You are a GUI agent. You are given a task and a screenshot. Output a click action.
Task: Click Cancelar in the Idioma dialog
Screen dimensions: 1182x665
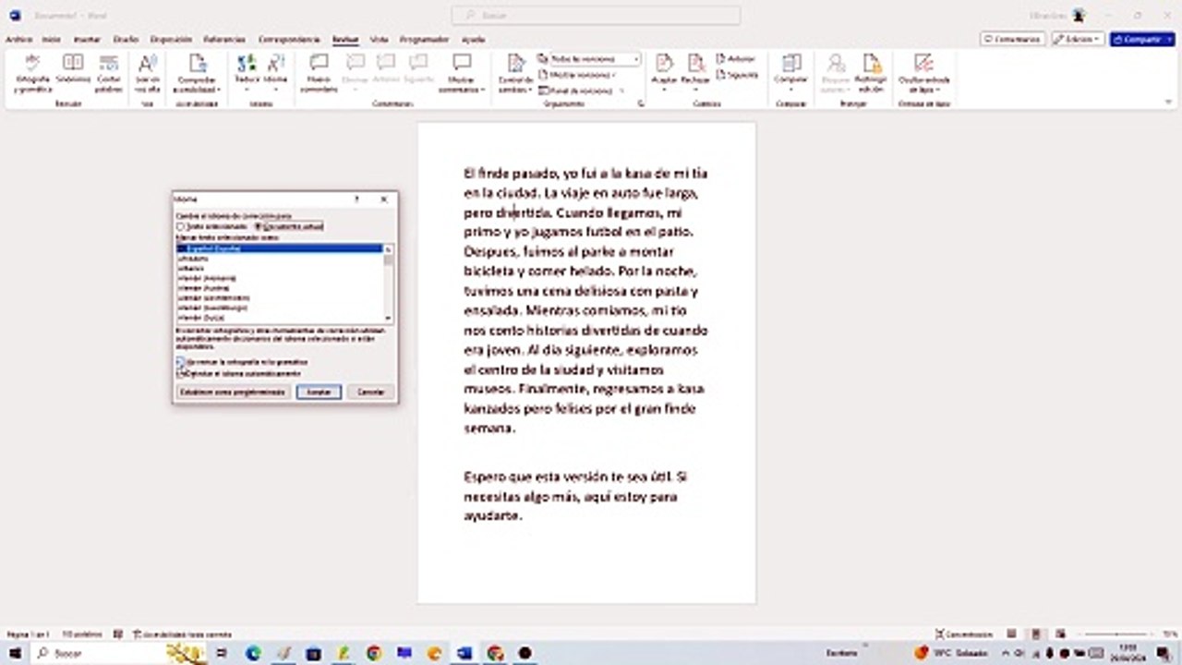[370, 392]
